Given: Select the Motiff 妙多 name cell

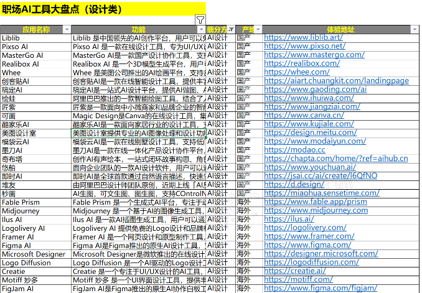Looking at the screenshot, I should (36, 280).
